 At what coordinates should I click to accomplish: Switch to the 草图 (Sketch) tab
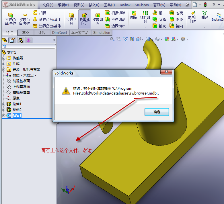coord(26,33)
